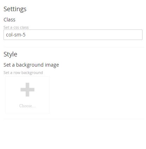
Task: Click the 'Set a background image' label
Action: [31, 65]
